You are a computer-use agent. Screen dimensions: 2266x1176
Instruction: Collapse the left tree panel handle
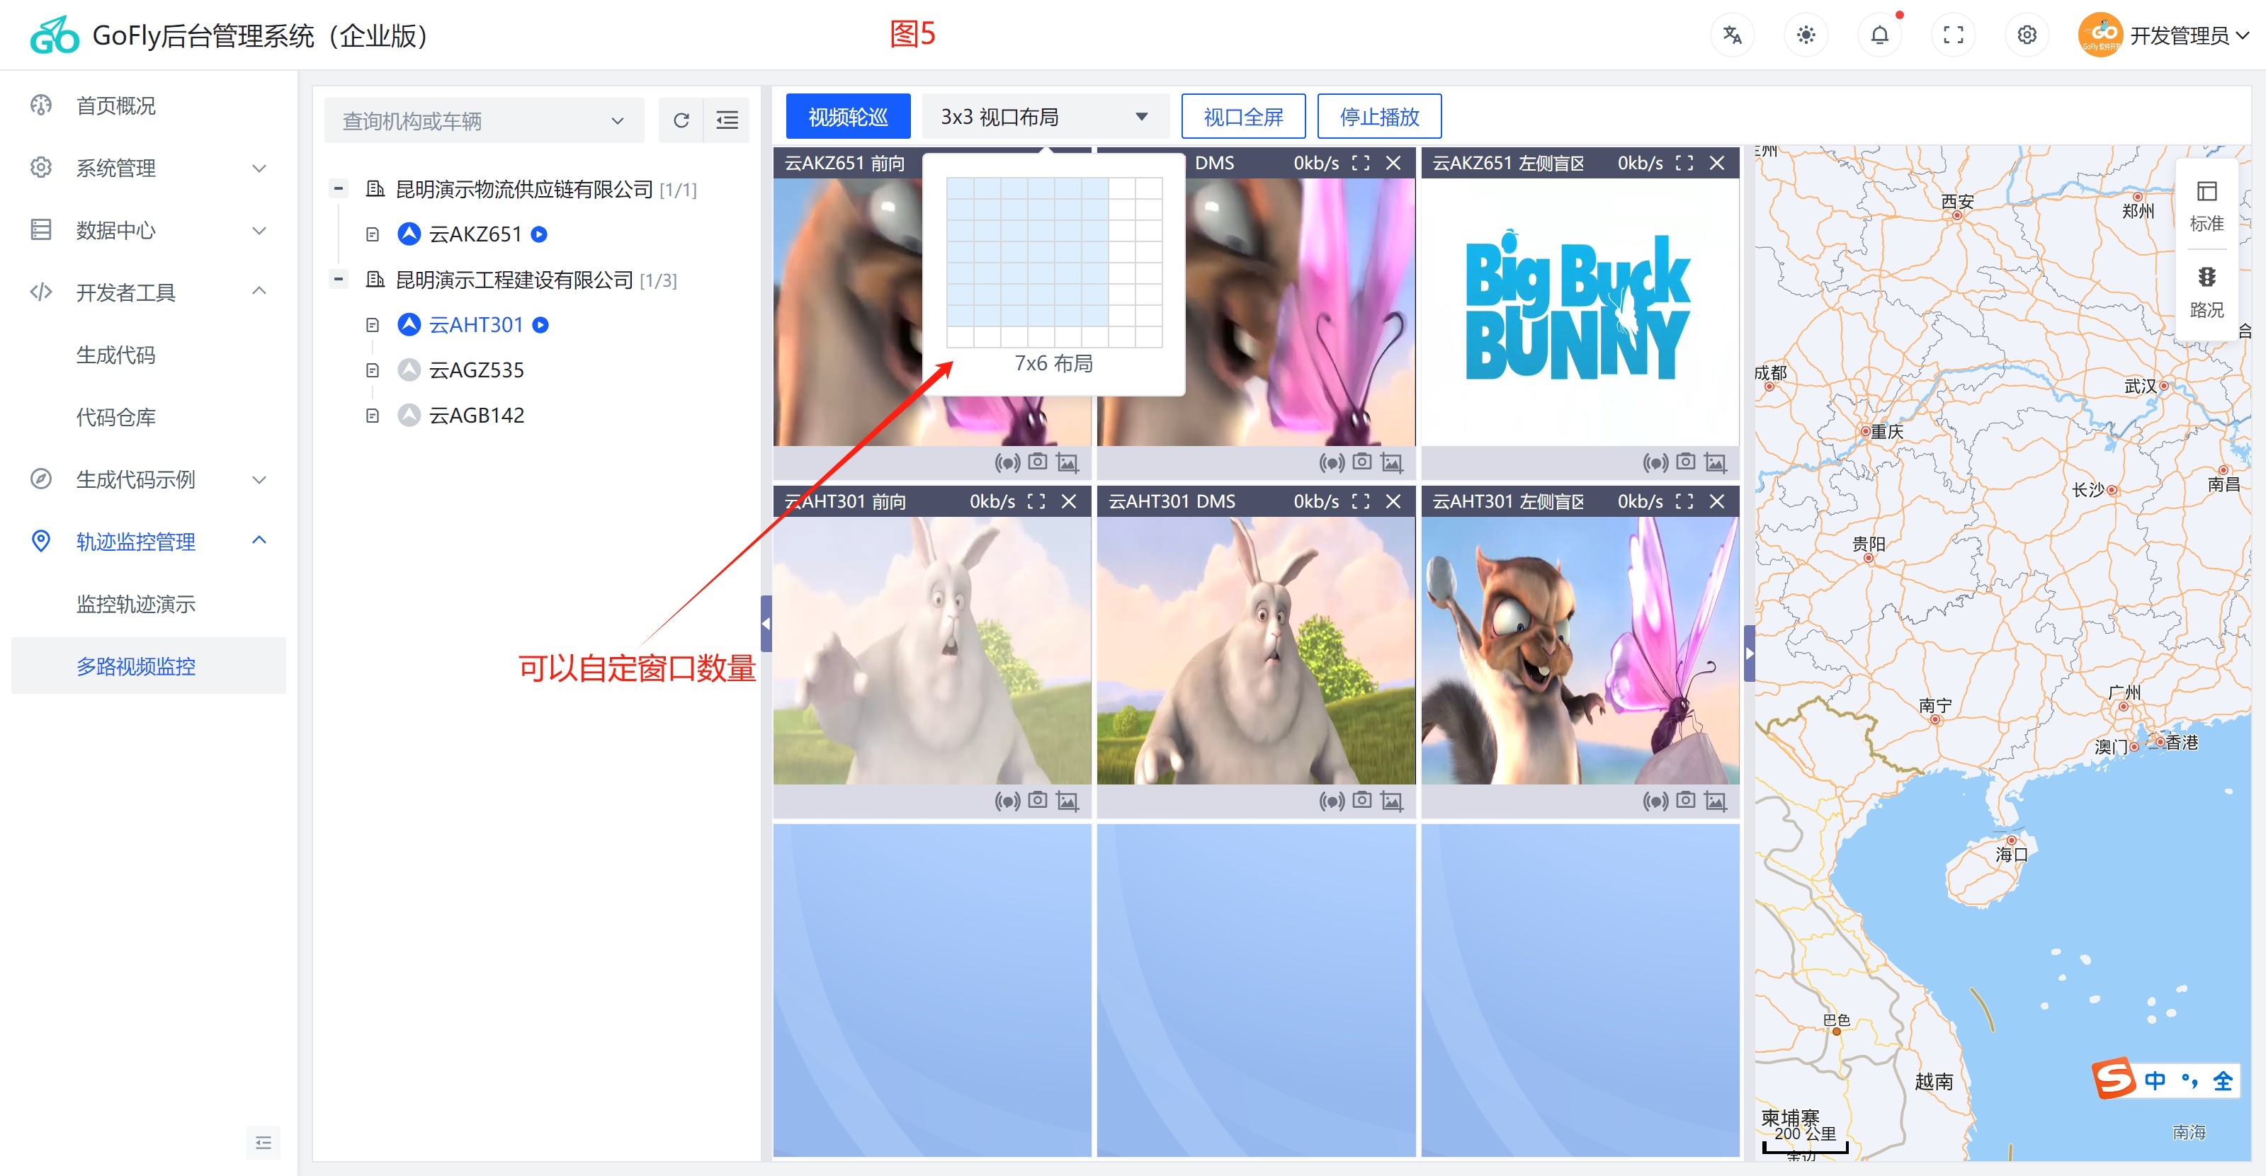click(x=766, y=623)
